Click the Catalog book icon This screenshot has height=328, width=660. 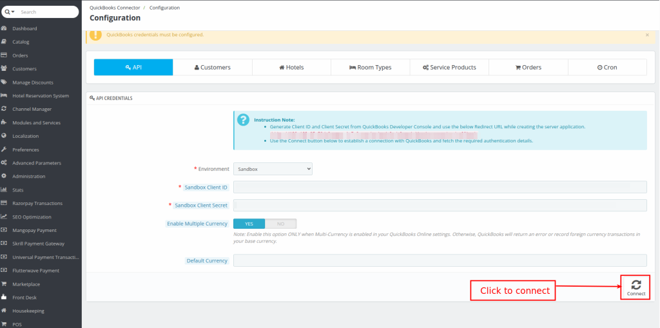(4, 42)
